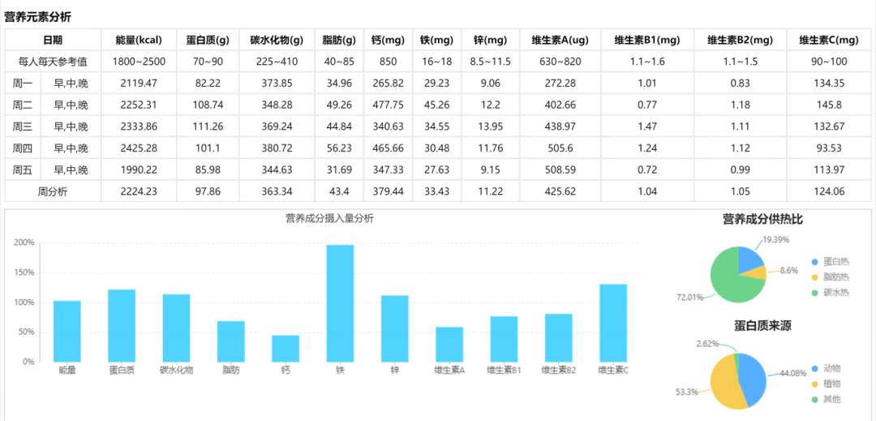Select the 维生素C bar in chart
876x421 pixels.
[x=613, y=323]
